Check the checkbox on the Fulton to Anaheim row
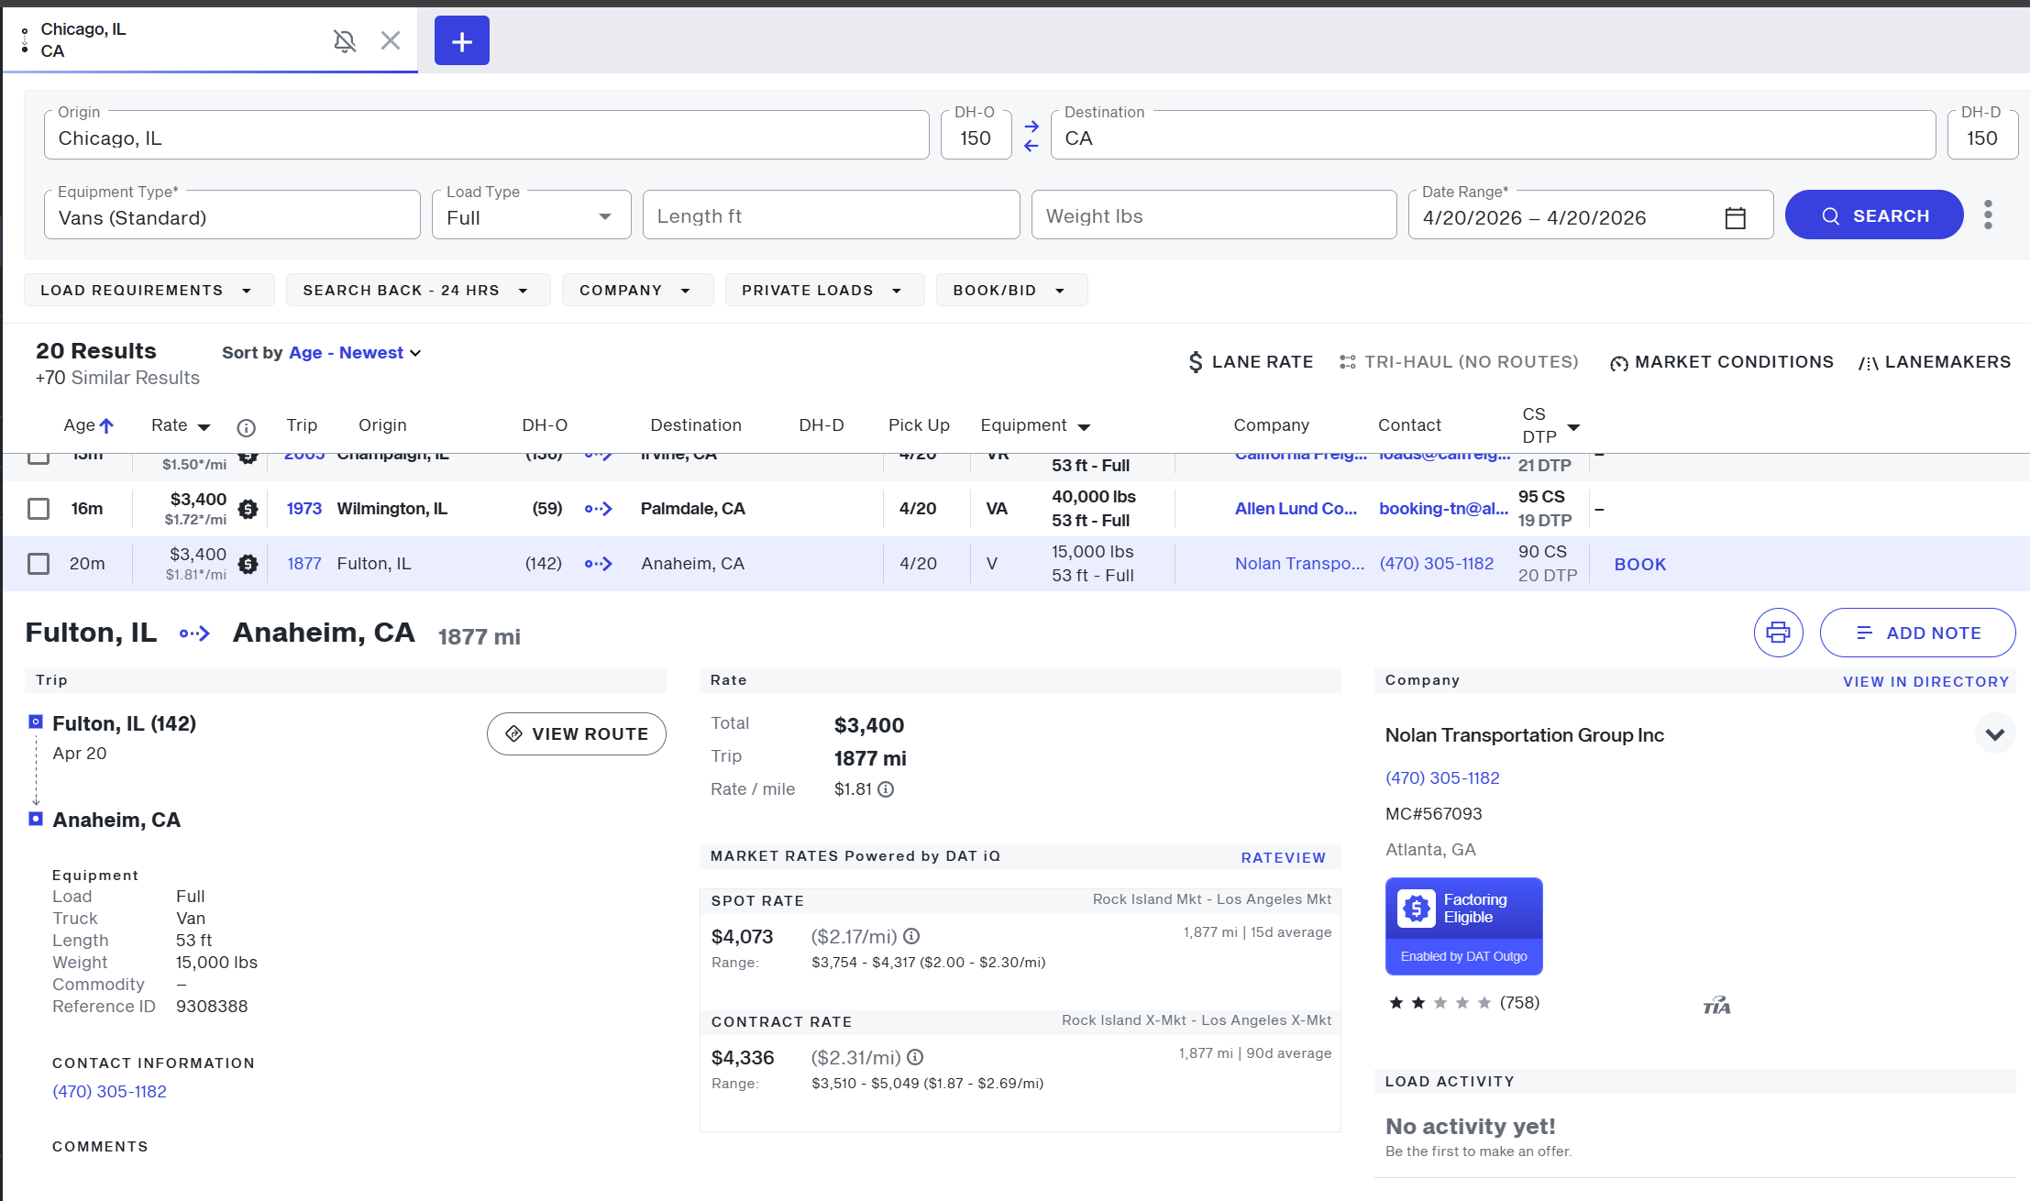The height and width of the screenshot is (1201, 2030). pyautogui.click(x=38, y=563)
